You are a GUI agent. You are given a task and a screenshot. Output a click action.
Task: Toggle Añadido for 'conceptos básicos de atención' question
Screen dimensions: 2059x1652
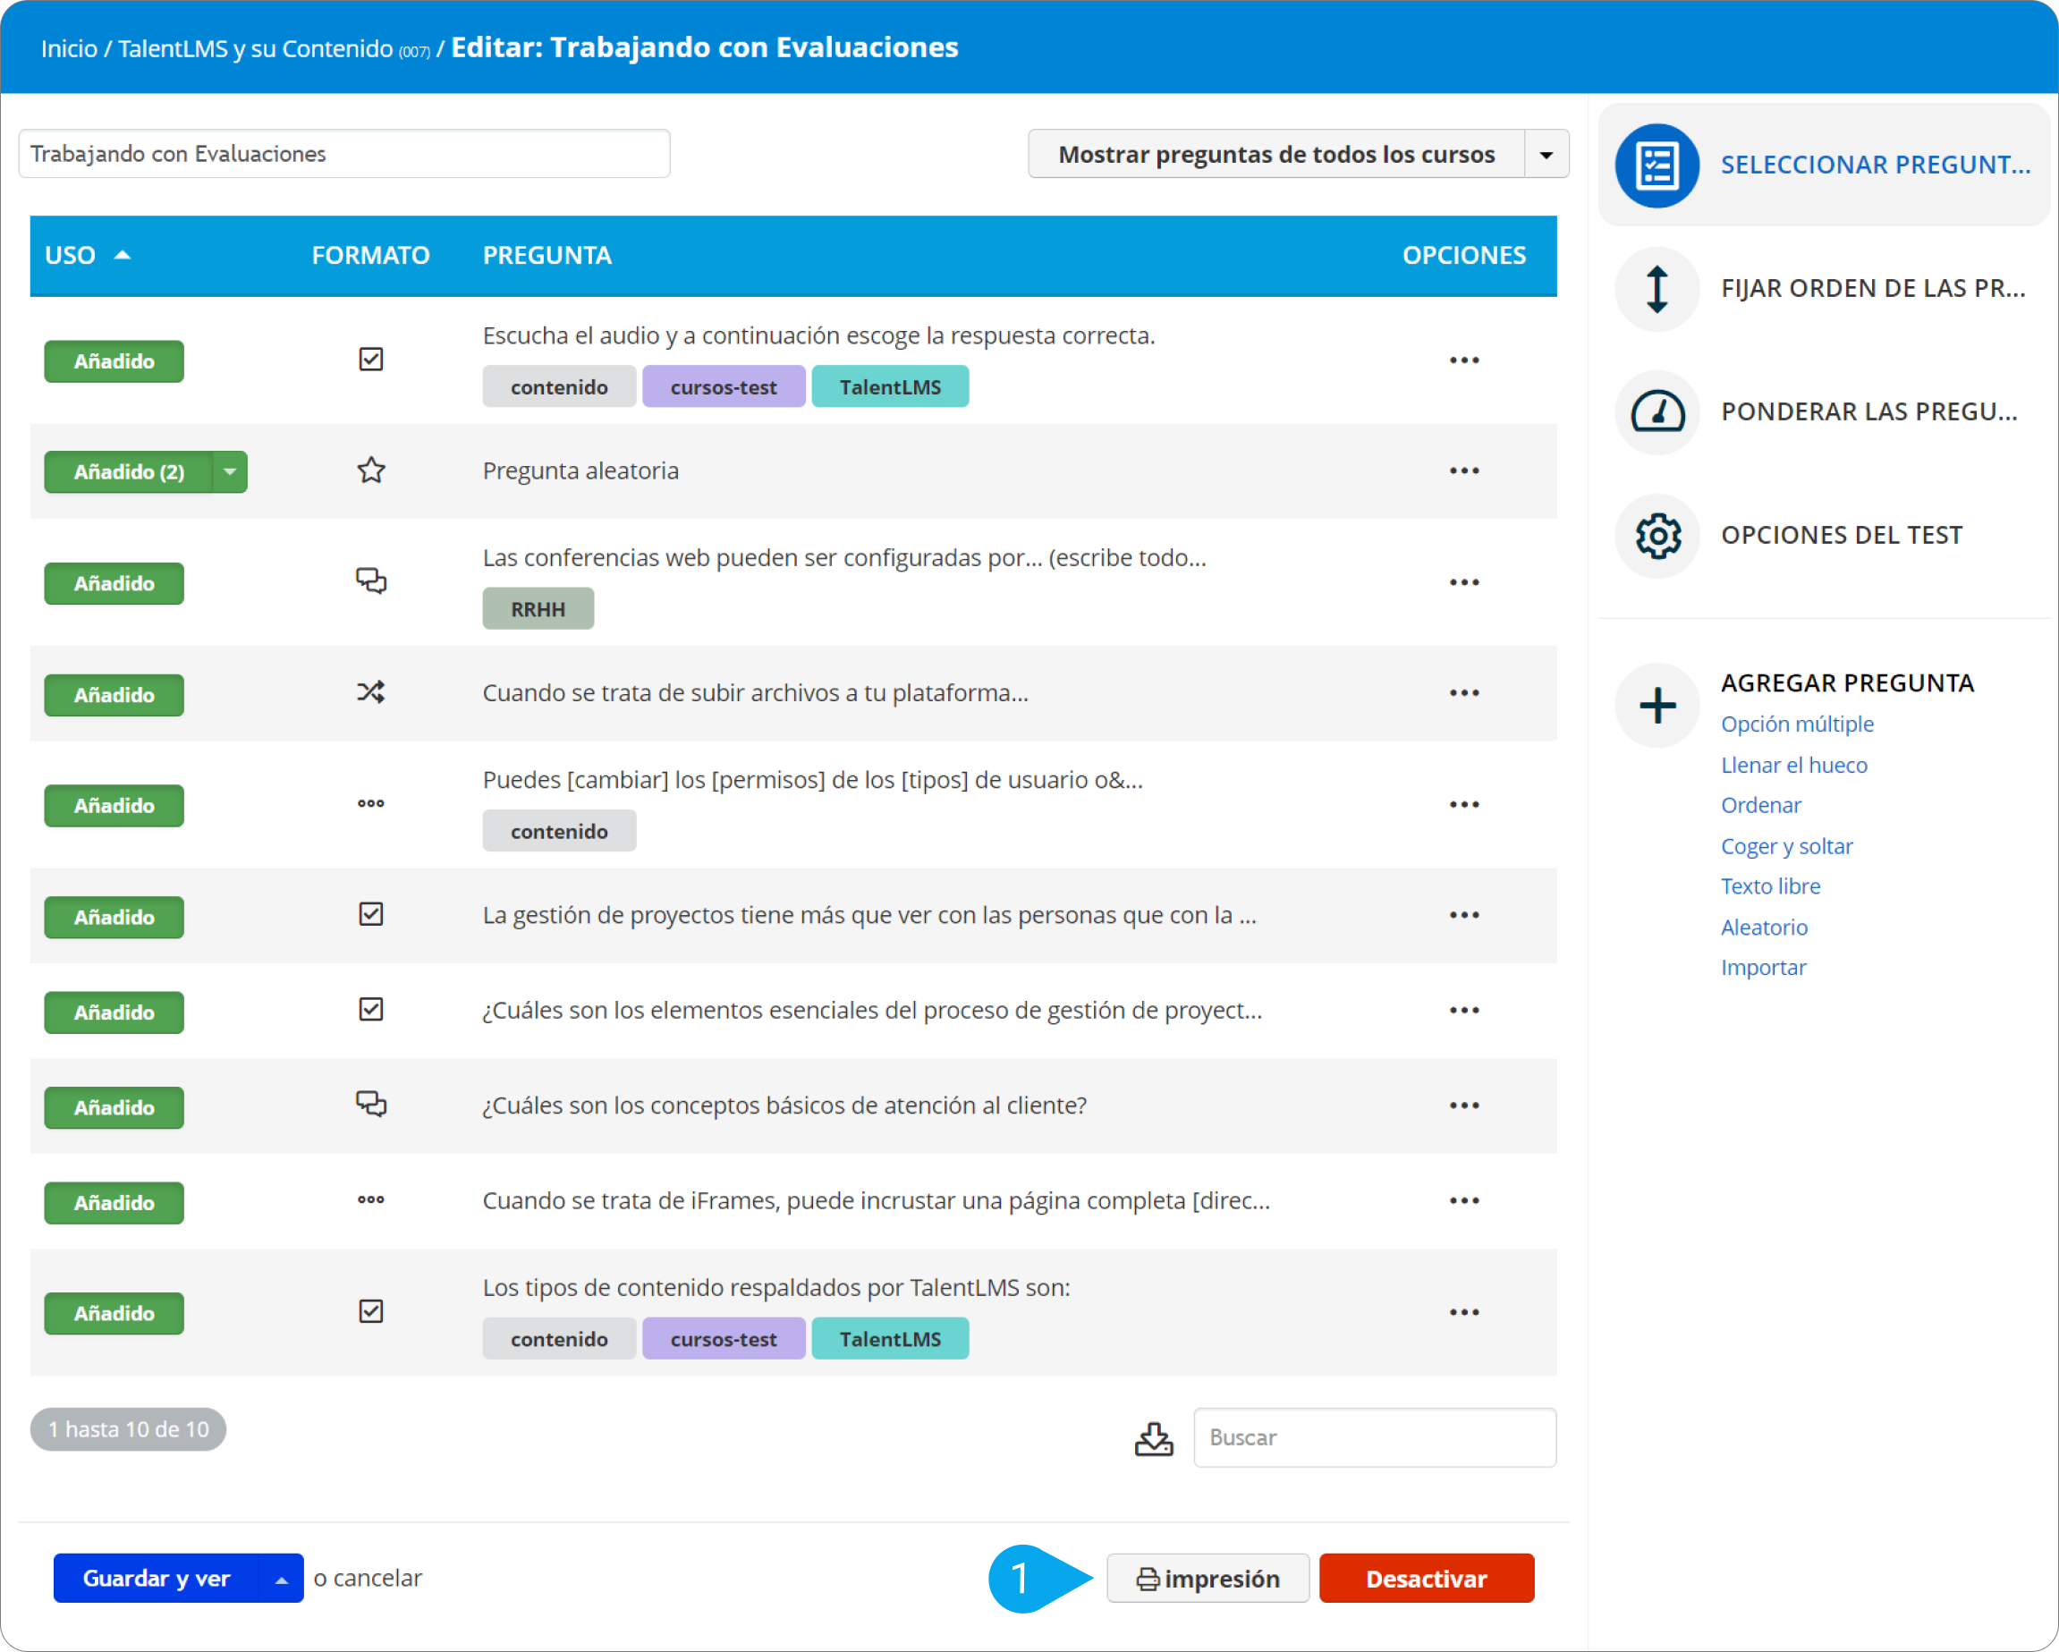tap(114, 1107)
